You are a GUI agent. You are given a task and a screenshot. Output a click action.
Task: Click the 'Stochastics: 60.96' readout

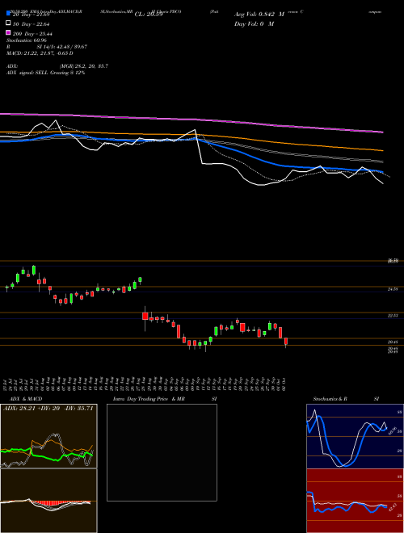26,40
